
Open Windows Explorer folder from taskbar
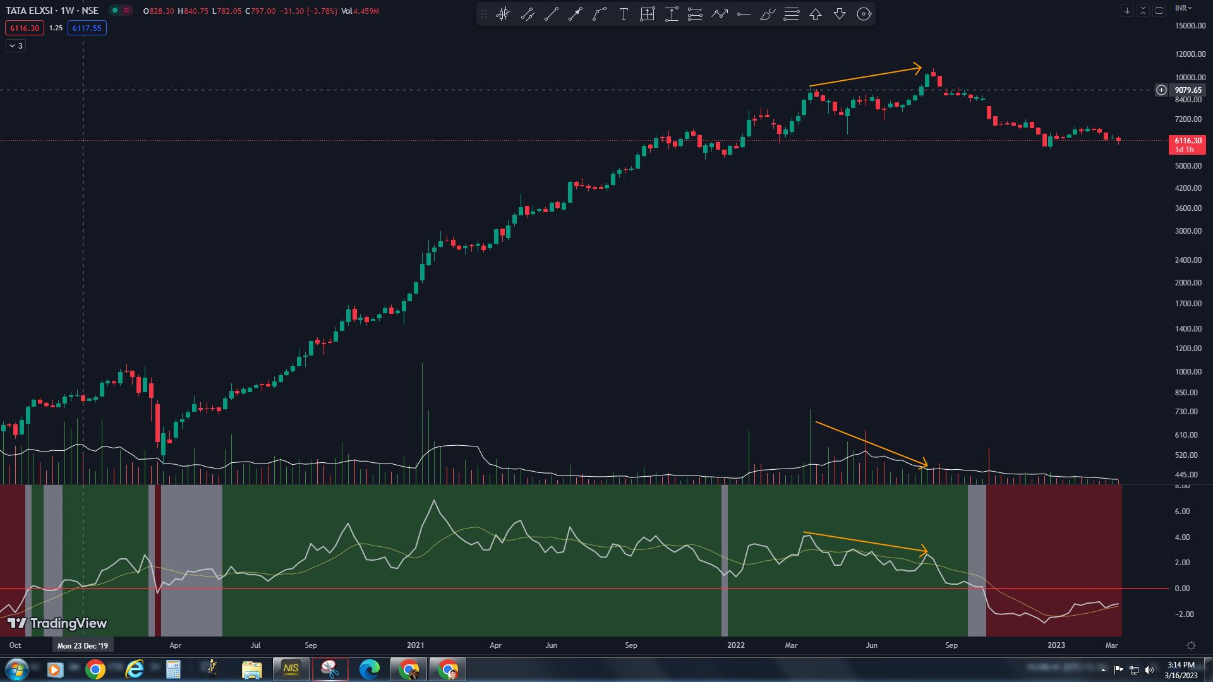point(251,669)
